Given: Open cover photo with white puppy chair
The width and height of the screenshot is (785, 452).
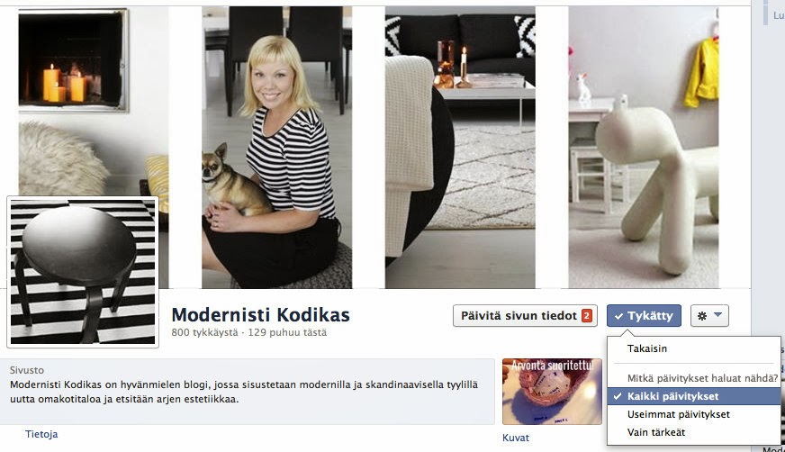Looking at the screenshot, I should point(644,147).
